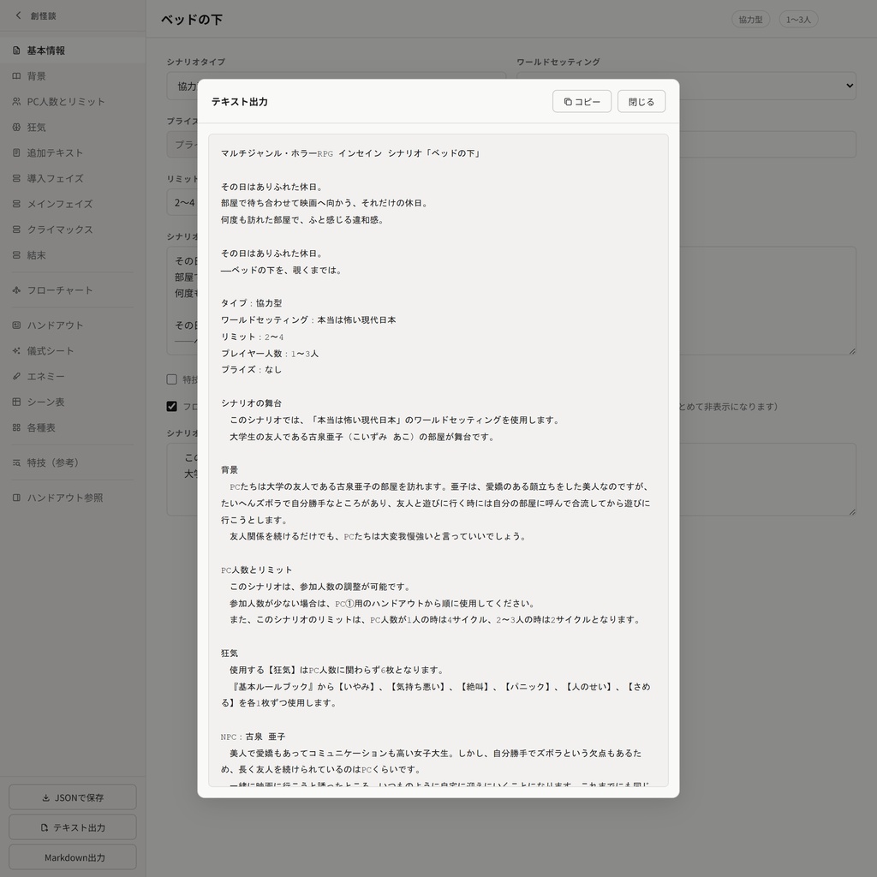Click the プライズ input field
Viewport: 877px width, 877px height.
point(182,144)
